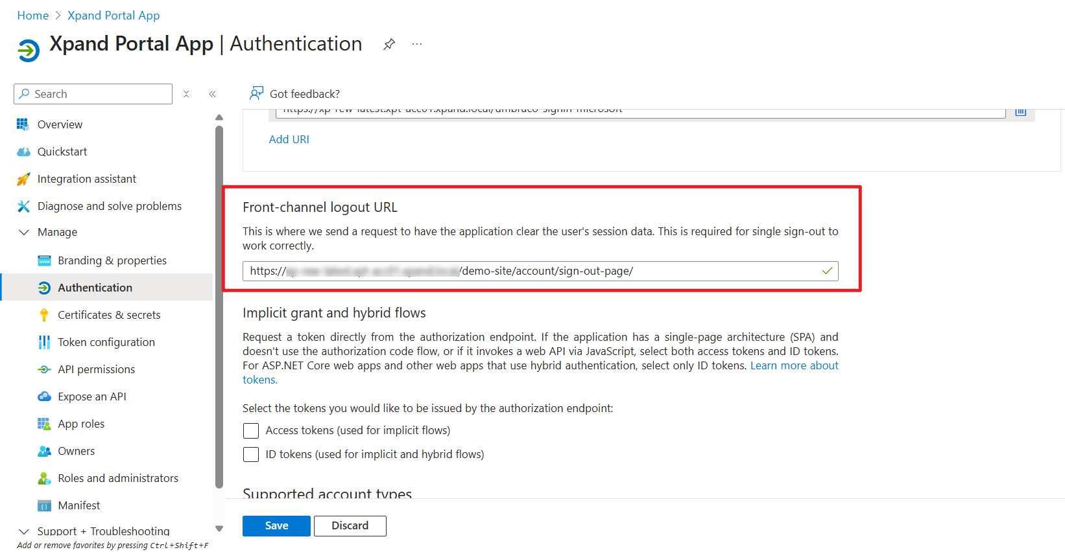This screenshot has height=552, width=1065.
Task: Enable Access tokens for implicit flows
Action: pyautogui.click(x=251, y=431)
